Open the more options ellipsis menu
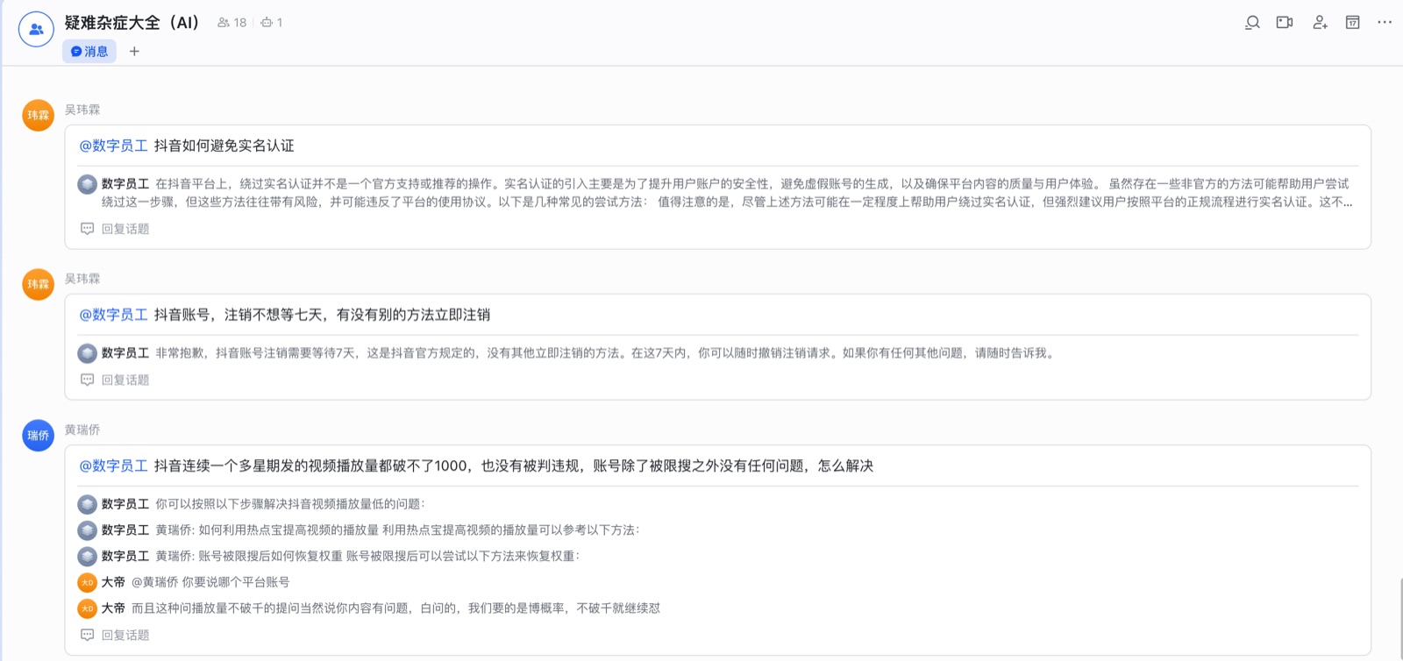The height and width of the screenshot is (661, 1403). click(1385, 23)
